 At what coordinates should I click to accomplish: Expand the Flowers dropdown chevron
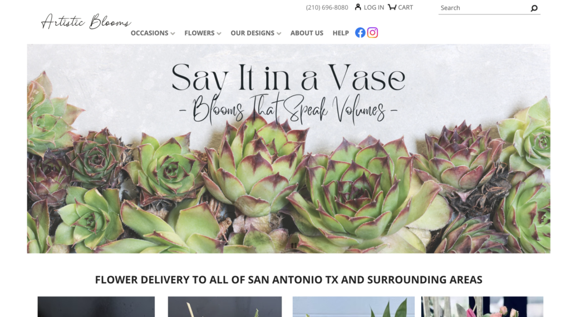(x=219, y=33)
